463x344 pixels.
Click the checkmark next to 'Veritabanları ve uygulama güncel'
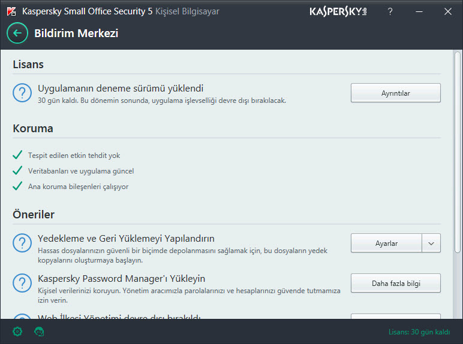(17, 171)
